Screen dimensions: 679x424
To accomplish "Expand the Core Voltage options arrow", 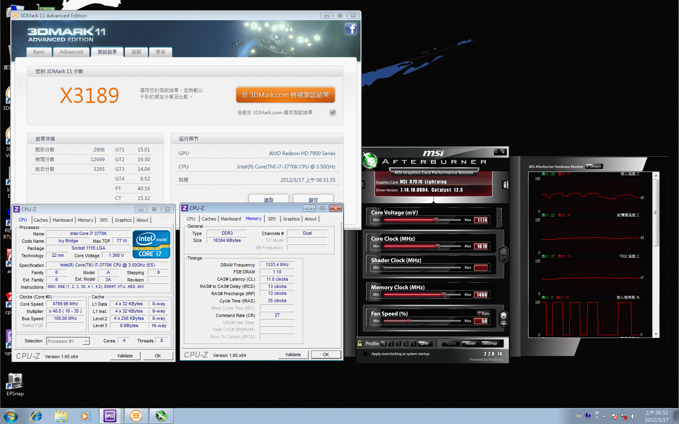I will pos(499,218).
